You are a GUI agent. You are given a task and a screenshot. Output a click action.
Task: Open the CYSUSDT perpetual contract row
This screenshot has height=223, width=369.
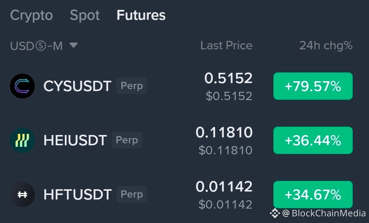point(181,86)
